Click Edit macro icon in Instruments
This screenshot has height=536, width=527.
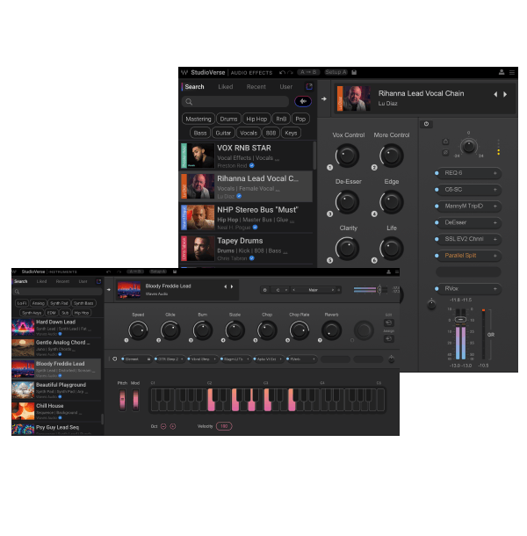(388, 322)
